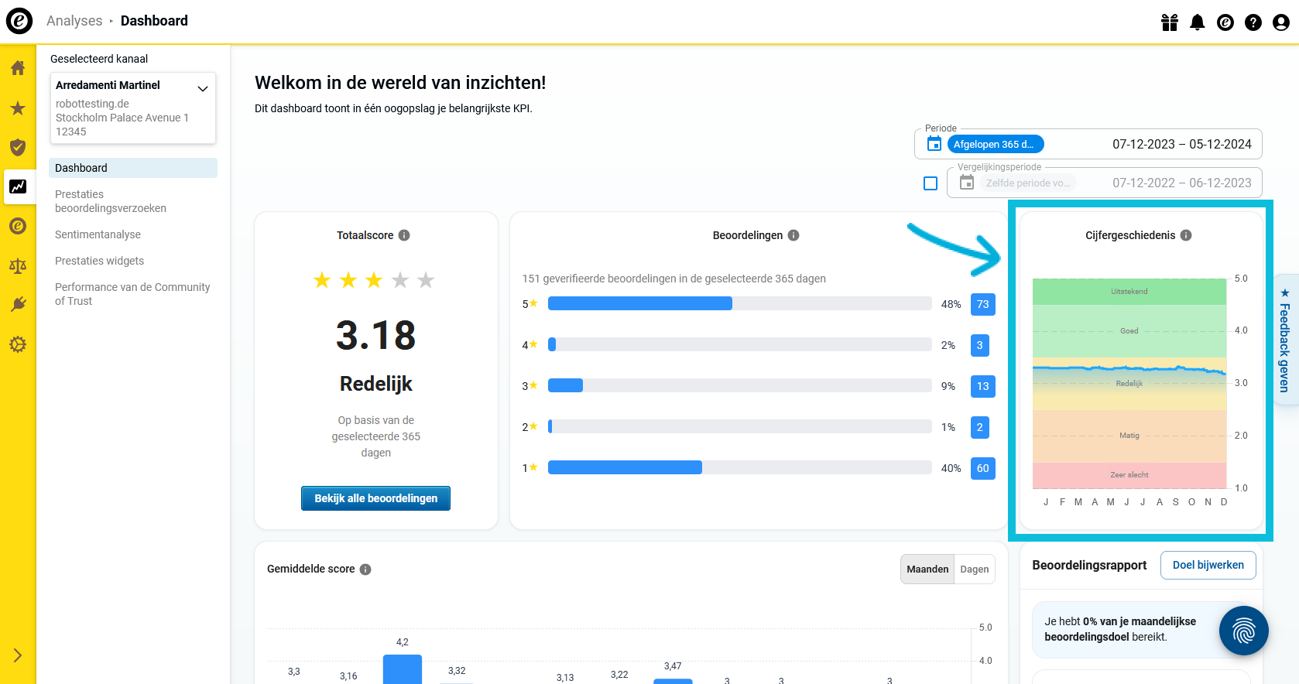The width and height of the screenshot is (1299, 684).
Task: Open the plug integrations sidebar icon
Action: [x=18, y=305]
